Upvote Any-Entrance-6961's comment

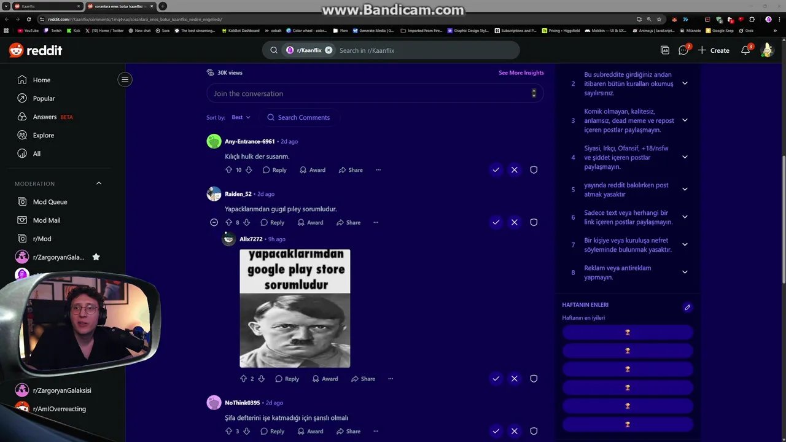point(229,170)
